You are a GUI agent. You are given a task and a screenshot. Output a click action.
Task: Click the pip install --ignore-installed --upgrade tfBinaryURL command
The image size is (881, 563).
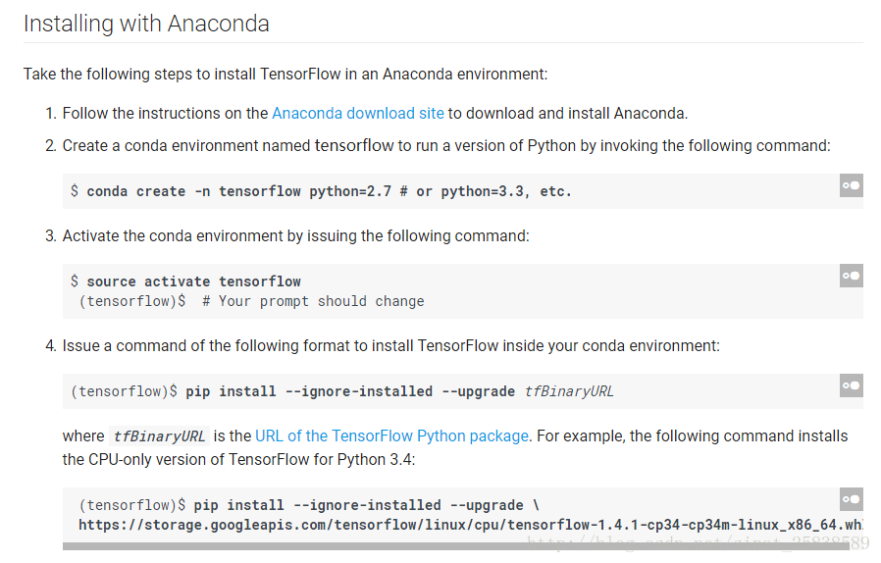pyautogui.click(x=399, y=391)
